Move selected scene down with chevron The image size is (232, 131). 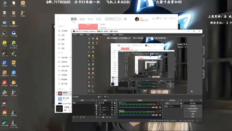tap(84, 117)
